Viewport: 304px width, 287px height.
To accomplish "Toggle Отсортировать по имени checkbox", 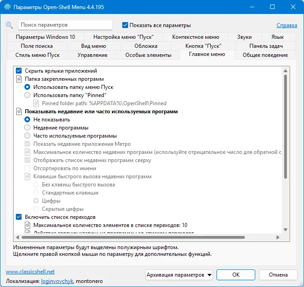I will (x=28, y=168).
